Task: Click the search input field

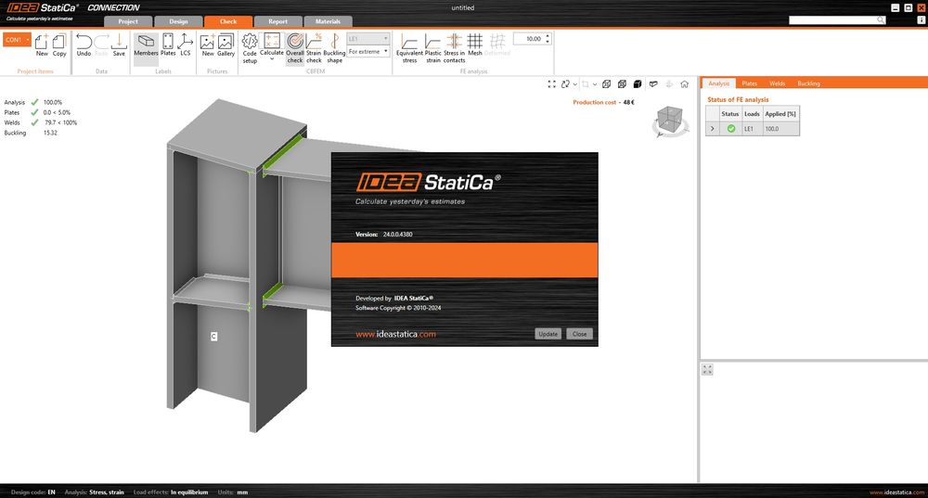Action: [831, 19]
